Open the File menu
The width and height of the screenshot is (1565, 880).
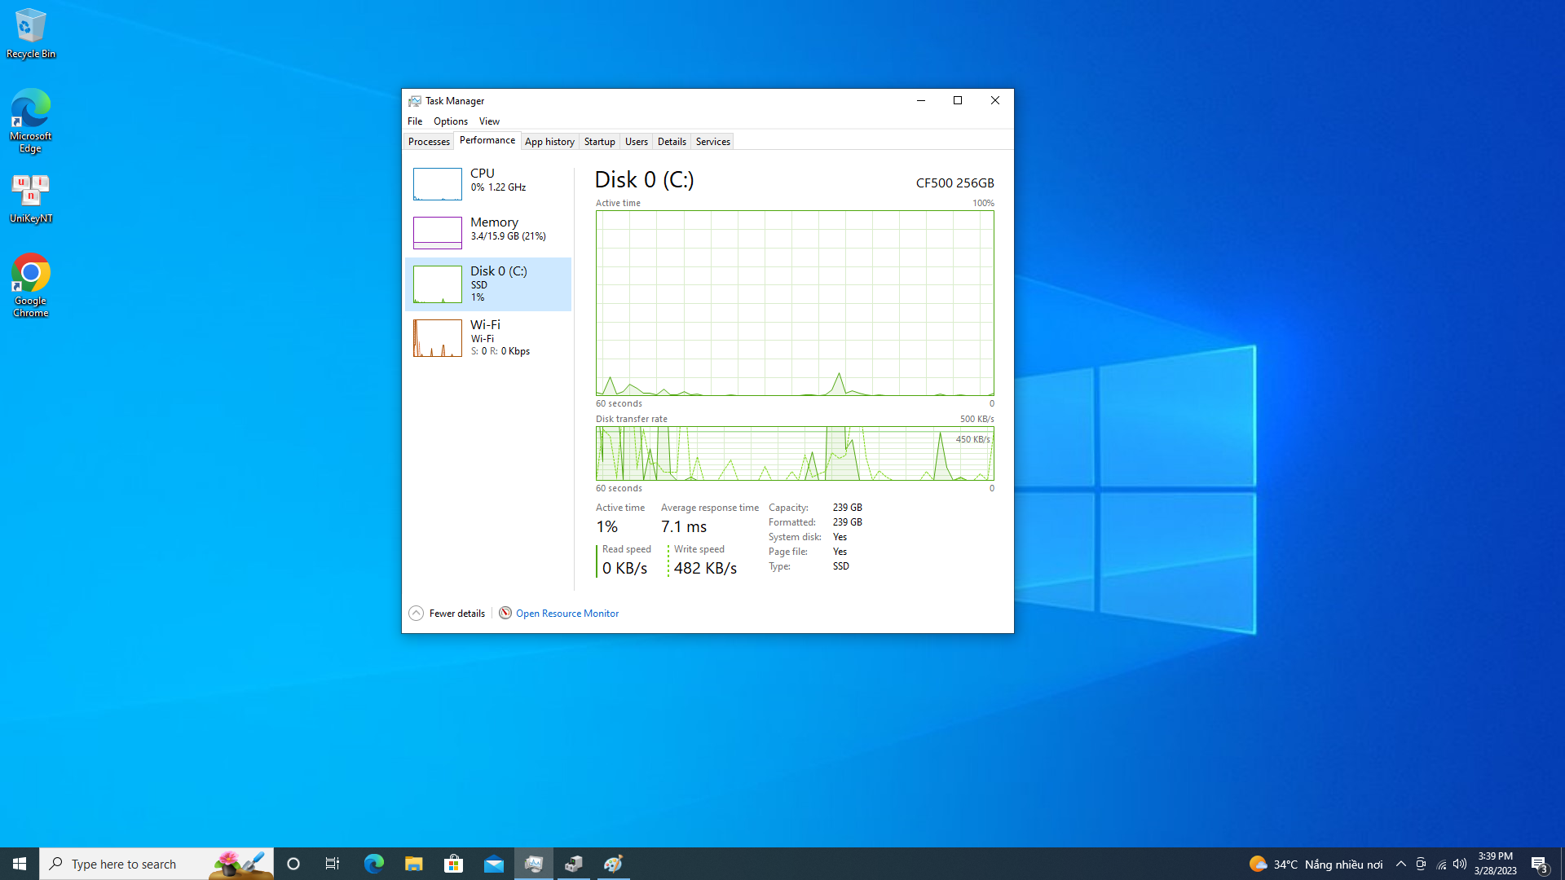point(415,121)
